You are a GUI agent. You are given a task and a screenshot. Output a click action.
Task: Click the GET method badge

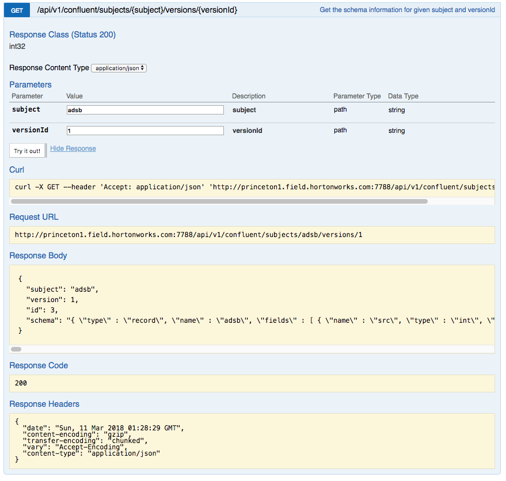(16, 10)
